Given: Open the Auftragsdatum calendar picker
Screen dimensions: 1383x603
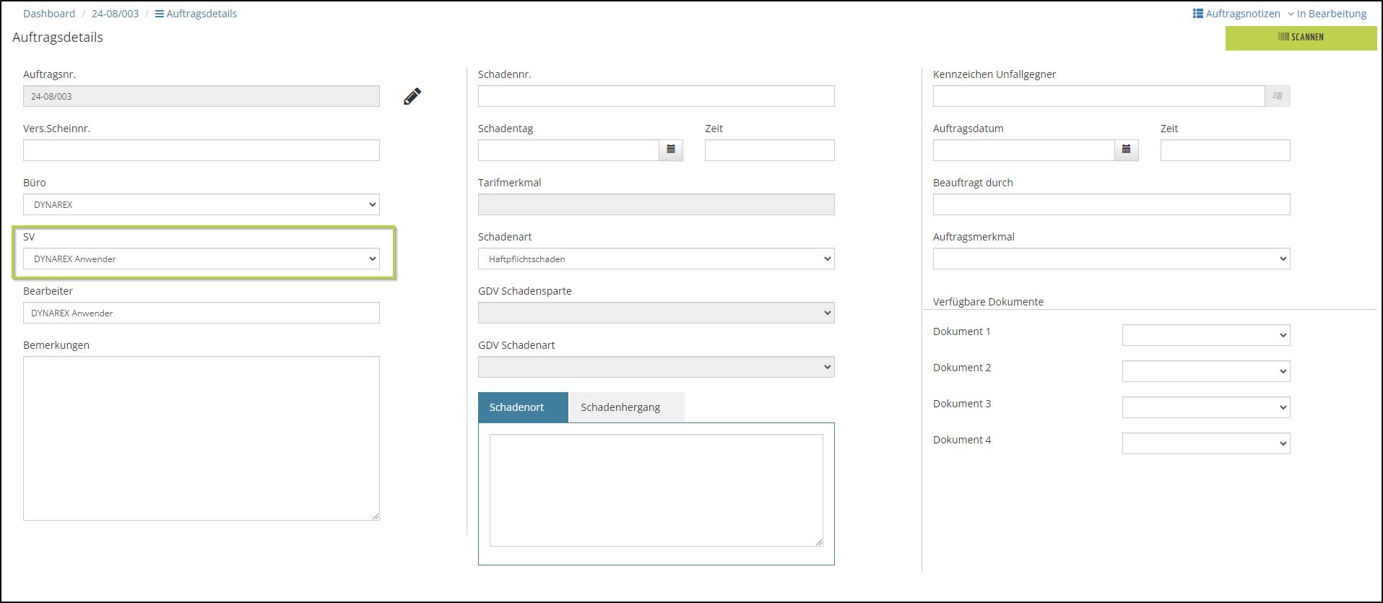Looking at the screenshot, I should click(x=1126, y=150).
